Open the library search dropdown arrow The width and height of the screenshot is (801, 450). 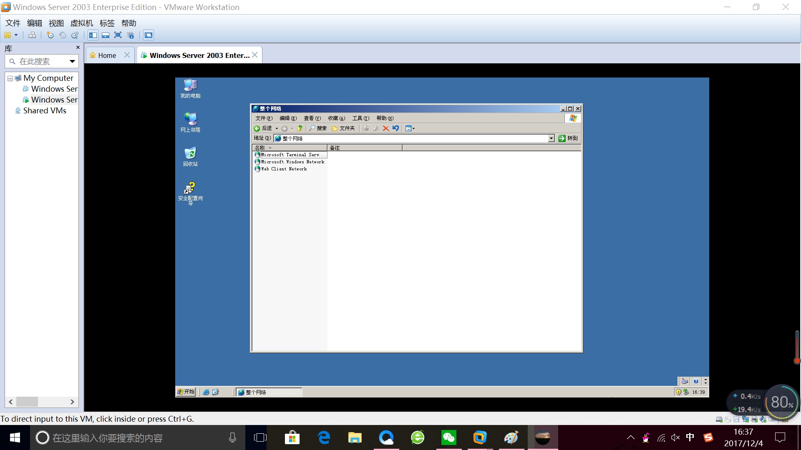[x=72, y=61]
